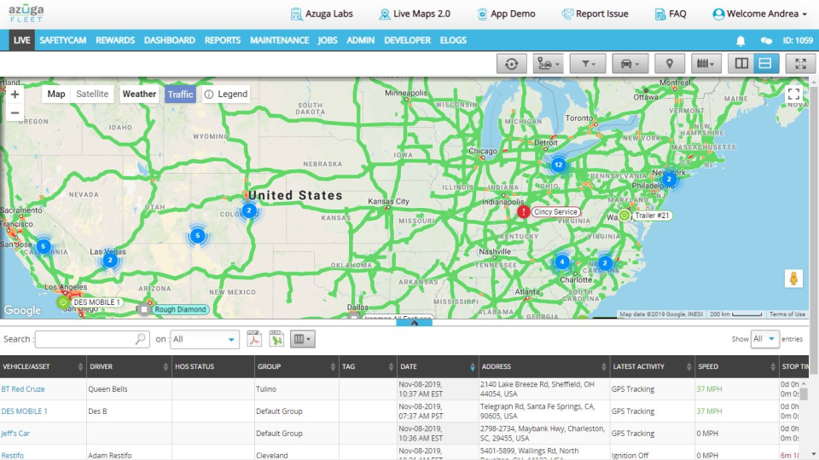Go to SAFETYCAM tab
The height and width of the screenshot is (460, 819).
(62, 40)
